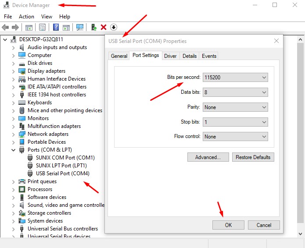This screenshot has height=248, width=305.
Task: Expand the Computer category
Action: pos(14,56)
